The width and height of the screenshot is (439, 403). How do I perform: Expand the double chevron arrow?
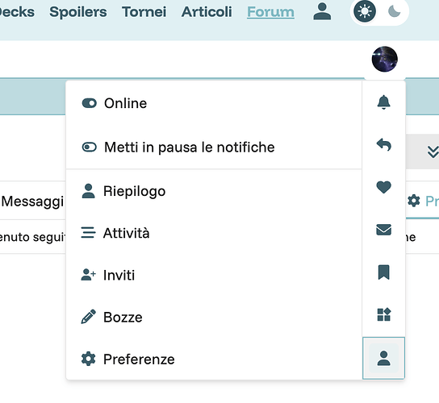[433, 152]
